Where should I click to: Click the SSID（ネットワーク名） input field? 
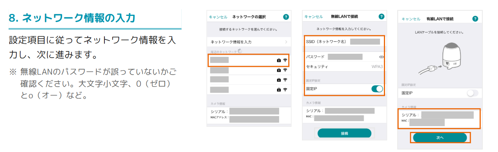point(365,41)
